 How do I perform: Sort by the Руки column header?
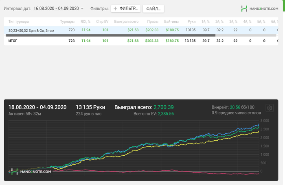tap(191, 22)
